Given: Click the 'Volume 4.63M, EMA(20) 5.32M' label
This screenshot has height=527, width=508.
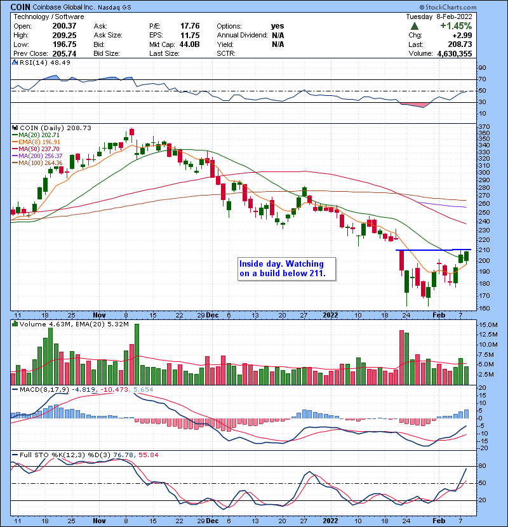Looking at the screenshot, I should [x=74, y=324].
